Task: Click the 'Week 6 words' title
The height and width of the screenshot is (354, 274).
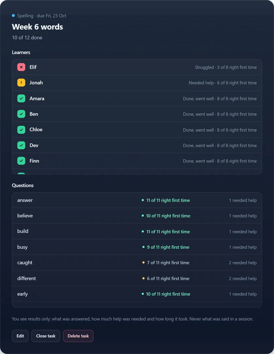Action: coord(38,27)
